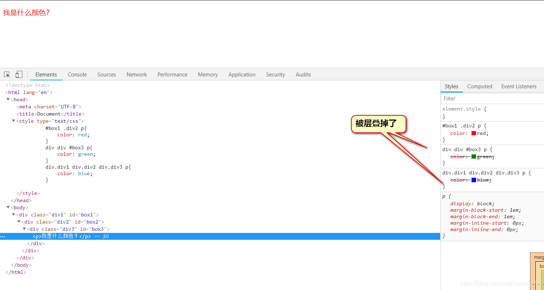The width and height of the screenshot is (544, 290).
Task: Select the highlighted p element row
Action: coord(220,236)
